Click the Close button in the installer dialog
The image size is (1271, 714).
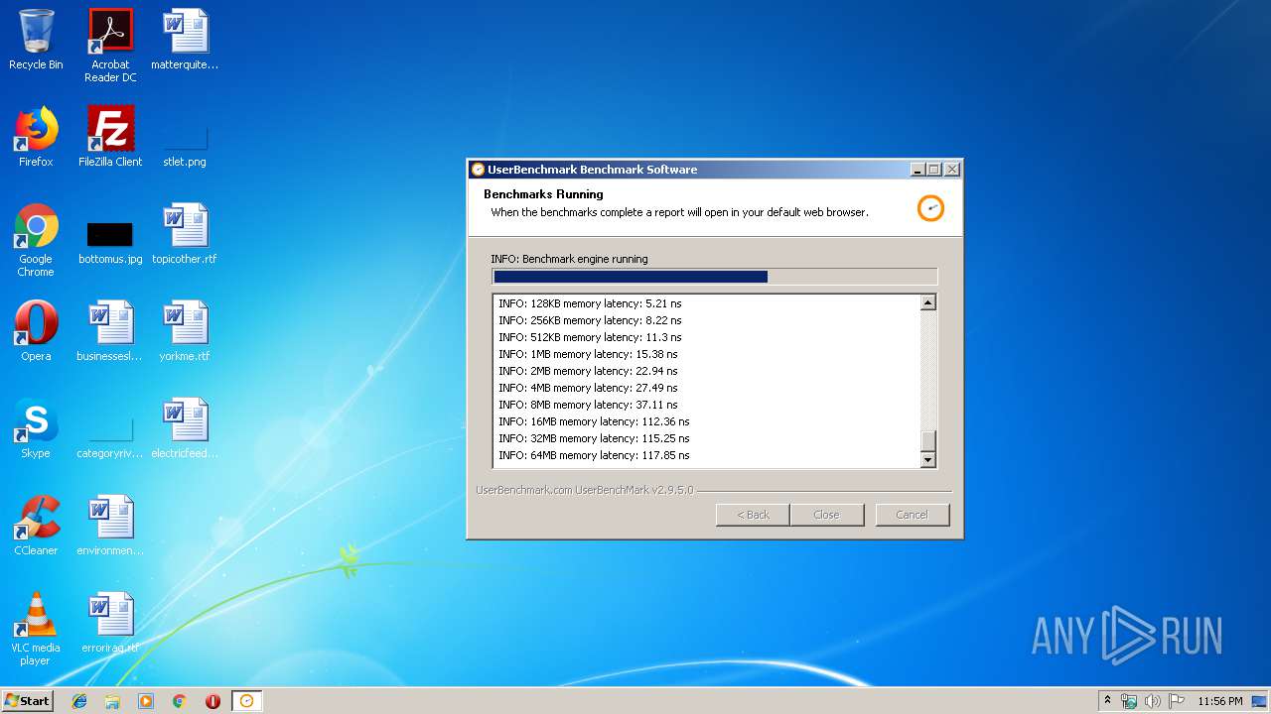click(826, 515)
